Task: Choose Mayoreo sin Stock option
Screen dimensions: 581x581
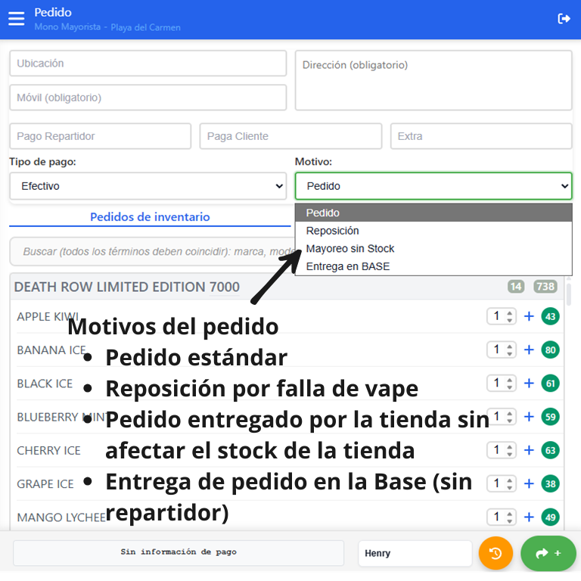Action: (x=350, y=248)
